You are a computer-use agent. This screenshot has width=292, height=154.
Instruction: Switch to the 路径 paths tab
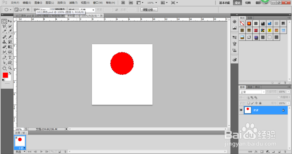click(x=257, y=87)
